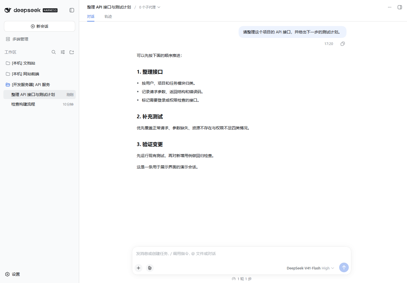Viewport: 407px width, 283px height.
Task: Click the HARNESS badge
Action: 50,10
